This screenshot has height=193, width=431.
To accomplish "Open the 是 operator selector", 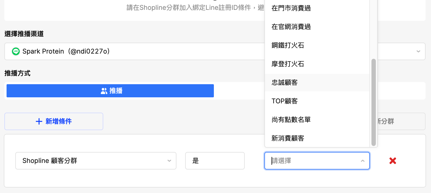I will click(x=215, y=161).
